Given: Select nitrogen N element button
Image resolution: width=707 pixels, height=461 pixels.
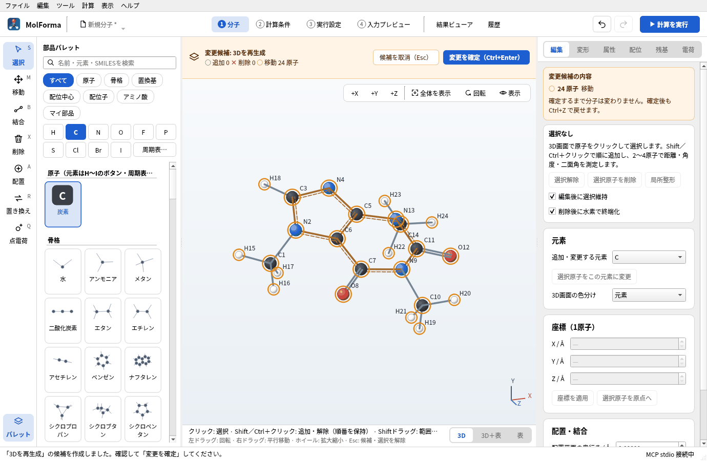Looking at the screenshot, I should 98,132.
